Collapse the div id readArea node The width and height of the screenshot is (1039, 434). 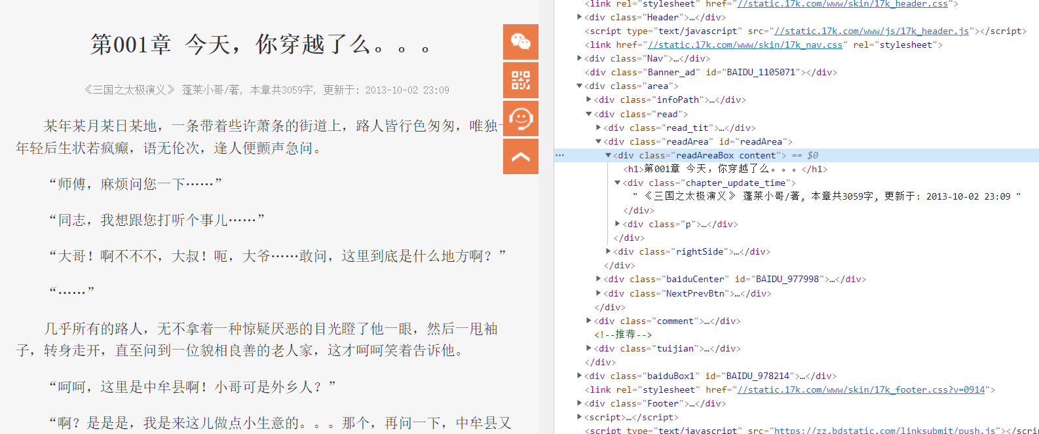tap(598, 141)
